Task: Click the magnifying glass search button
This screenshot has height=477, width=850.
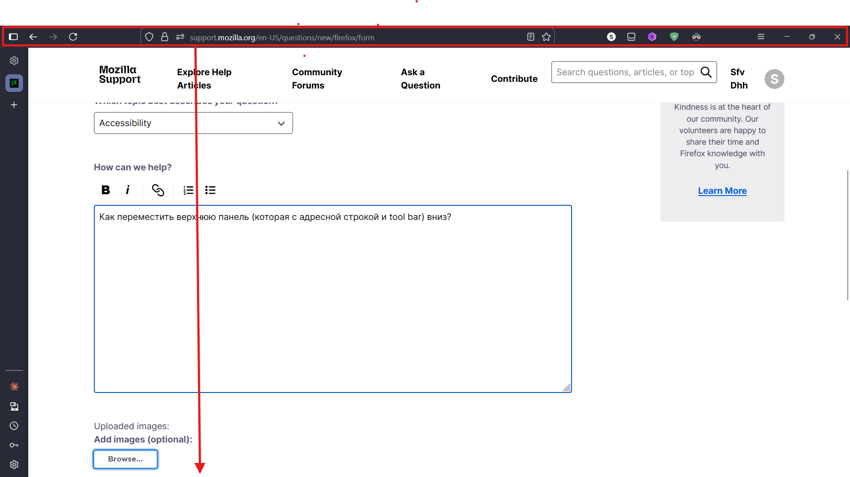Action: coord(706,72)
